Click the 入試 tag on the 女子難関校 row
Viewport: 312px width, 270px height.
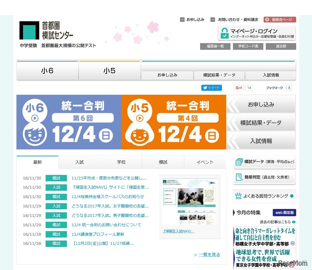(x=56, y=206)
